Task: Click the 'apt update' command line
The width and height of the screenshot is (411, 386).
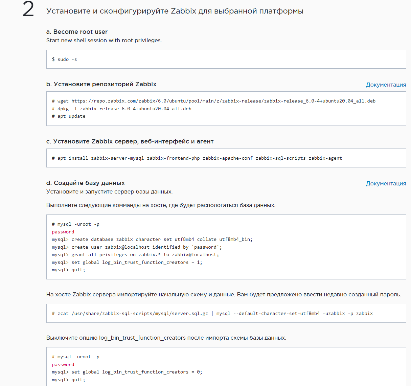Action: [69, 116]
